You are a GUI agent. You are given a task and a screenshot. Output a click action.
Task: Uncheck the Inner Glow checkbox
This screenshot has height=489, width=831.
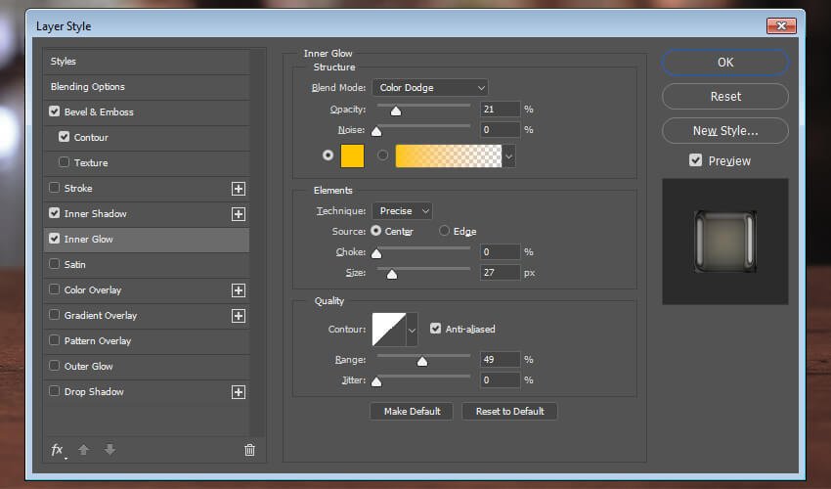54,239
